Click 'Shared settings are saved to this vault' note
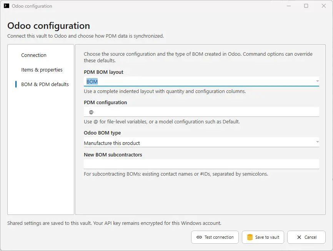The width and height of the screenshot is (333, 251). [114, 223]
